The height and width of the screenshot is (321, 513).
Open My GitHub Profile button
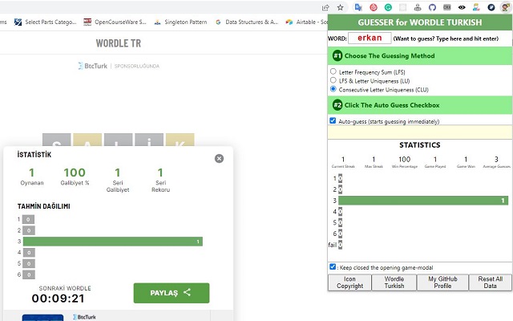pyautogui.click(x=442, y=282)
